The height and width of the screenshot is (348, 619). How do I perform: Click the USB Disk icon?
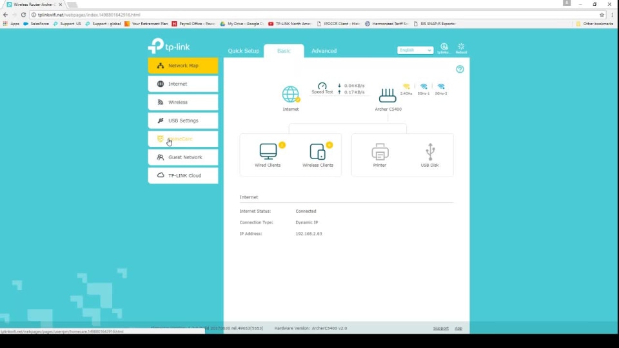pos(430,151)
